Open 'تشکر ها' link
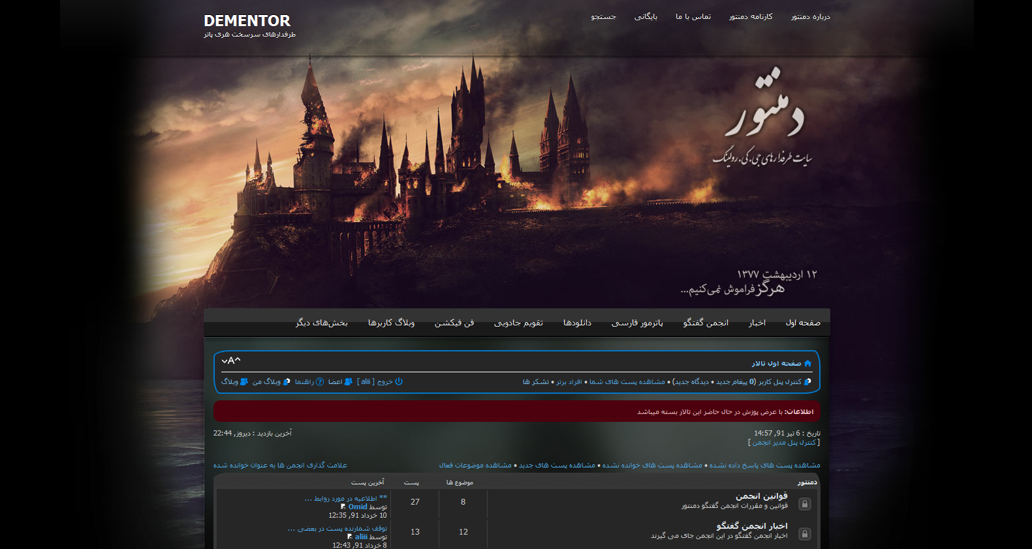Viewport: 1032px width, 549px height. [535, 381]
